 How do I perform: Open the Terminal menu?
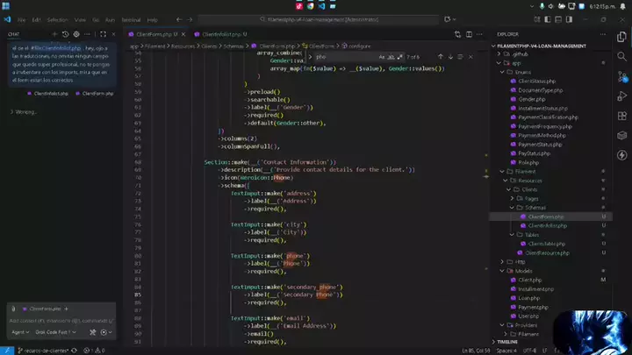pyautogui.click(x=130, y=18)
